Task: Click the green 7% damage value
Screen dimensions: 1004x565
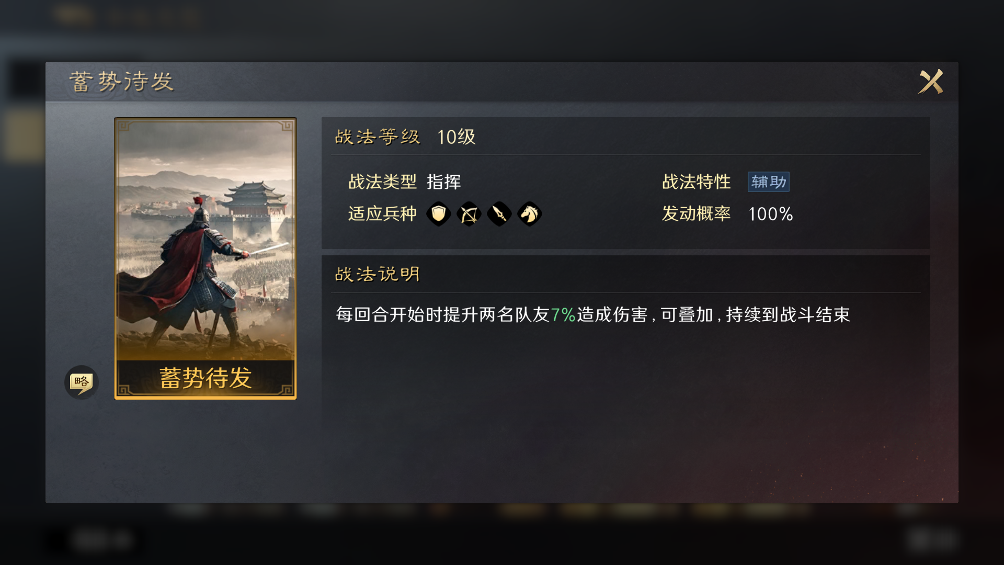Action: click(563, 315)
